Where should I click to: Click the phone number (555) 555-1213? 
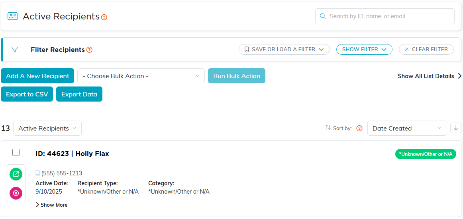click(62, 173)
